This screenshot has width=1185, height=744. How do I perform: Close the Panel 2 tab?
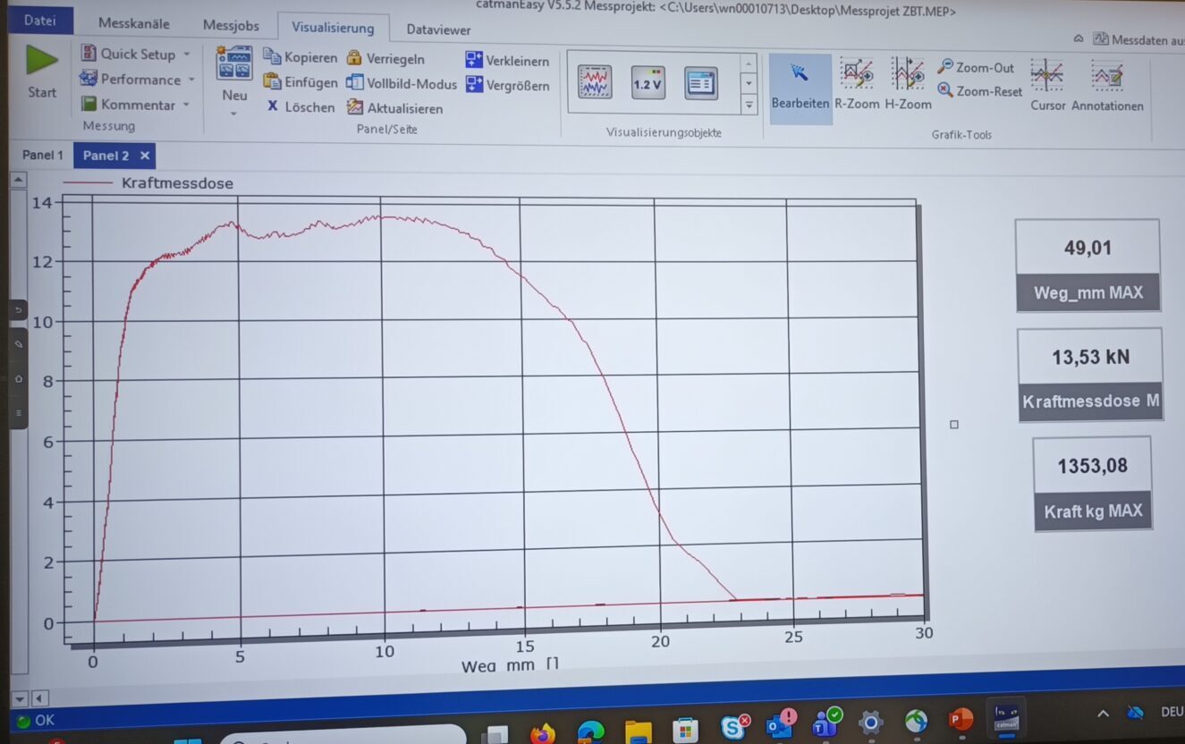[x=144, y=156]
